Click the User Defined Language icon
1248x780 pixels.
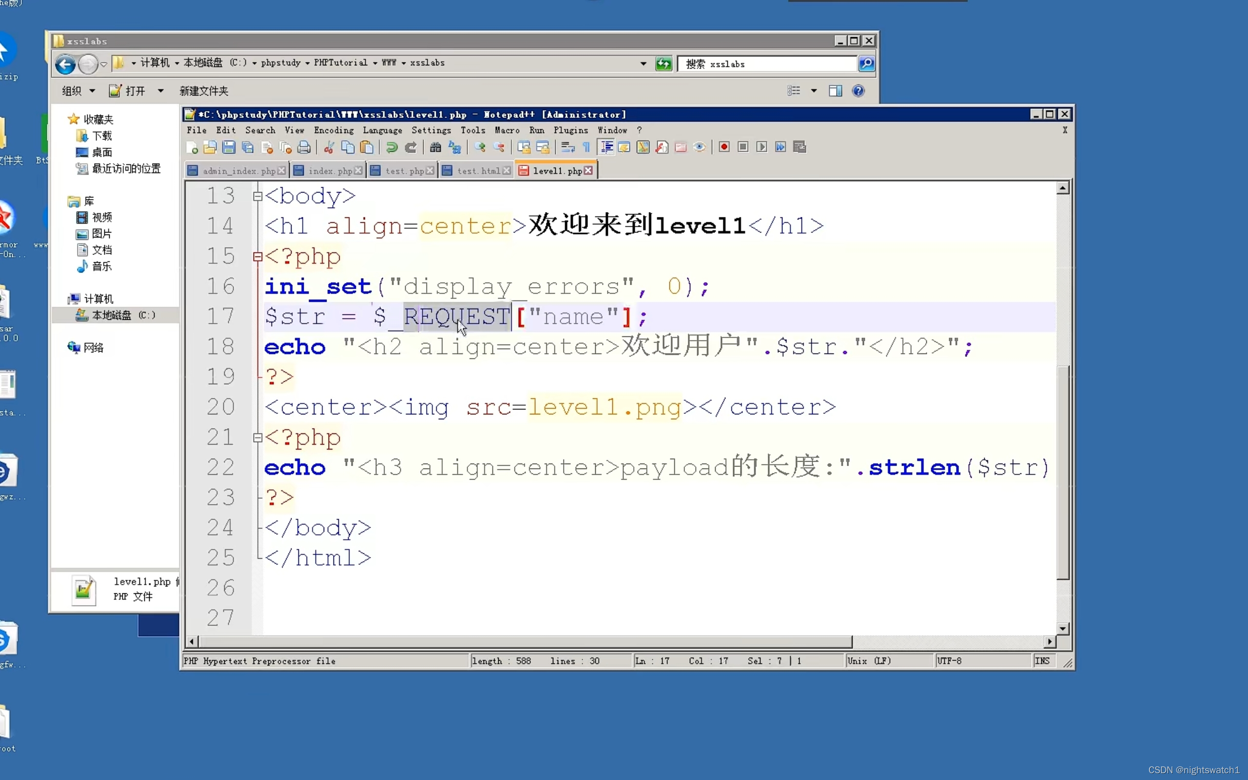(x=624, y=148)
